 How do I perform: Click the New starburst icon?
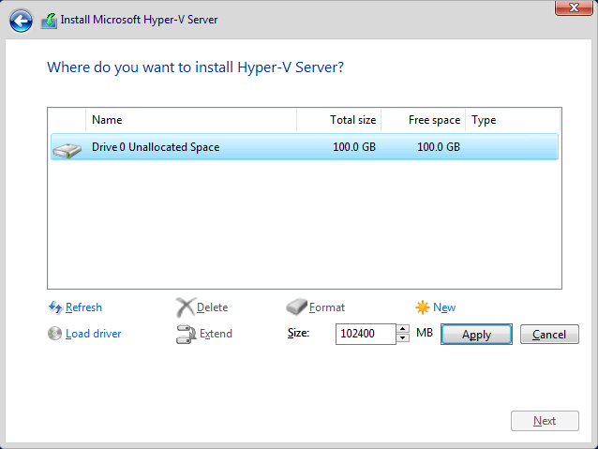coord(423,307)
